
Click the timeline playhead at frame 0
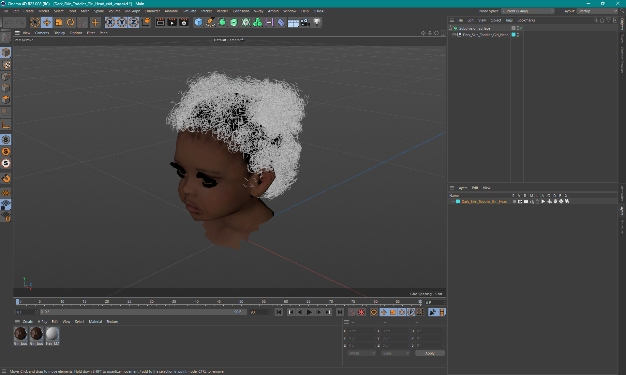[18, 302]
